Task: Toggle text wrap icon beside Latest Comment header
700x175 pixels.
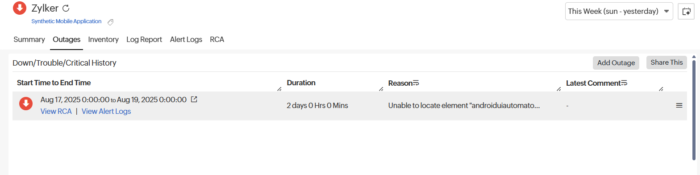Action: 624,83
